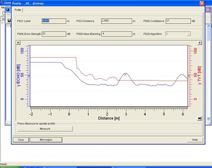Click the y TVT [dB] axis label
The width and height of the screenshot is (212, 168).
tap(200, 76)
